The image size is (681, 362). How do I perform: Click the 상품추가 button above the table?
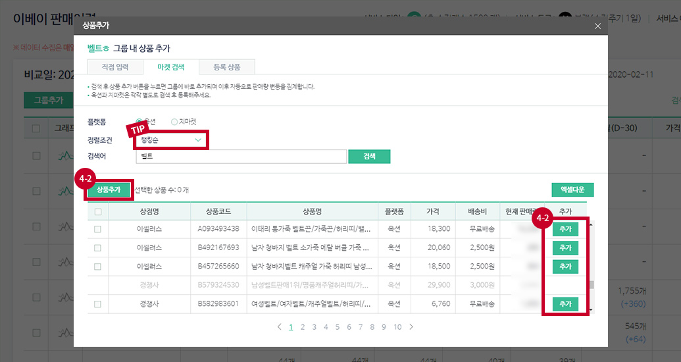click(109, 190)
